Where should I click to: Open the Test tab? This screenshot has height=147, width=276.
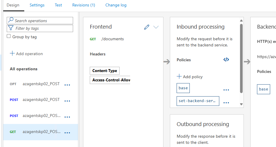[x=58, y=5]
